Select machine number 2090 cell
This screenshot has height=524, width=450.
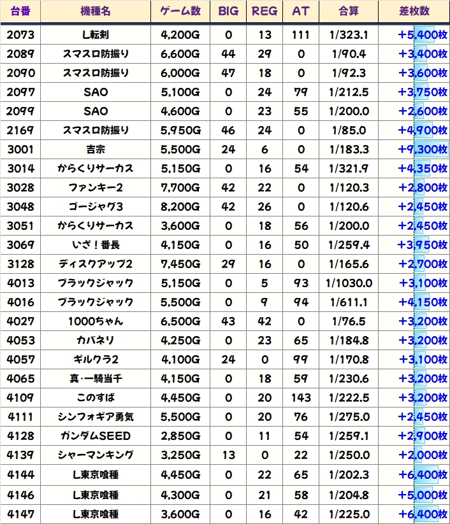20,73
